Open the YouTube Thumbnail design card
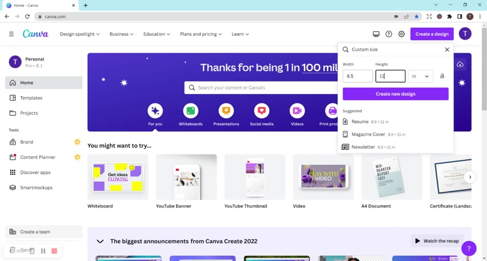The width and height of the screenshot is (487, 261). [x=255, y=177]
